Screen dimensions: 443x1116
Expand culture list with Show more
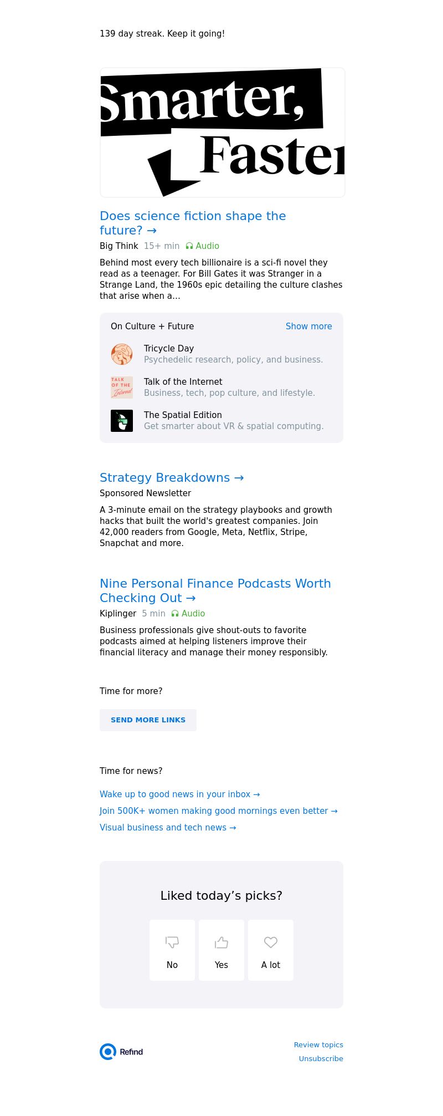pyautogui.click(x=308, y=327)
